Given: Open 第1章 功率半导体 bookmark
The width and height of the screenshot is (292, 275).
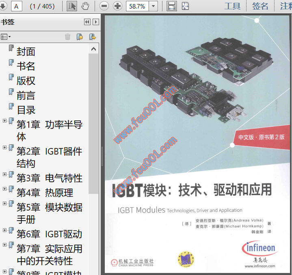Looking at the screenshot, I should click(50, 131).
